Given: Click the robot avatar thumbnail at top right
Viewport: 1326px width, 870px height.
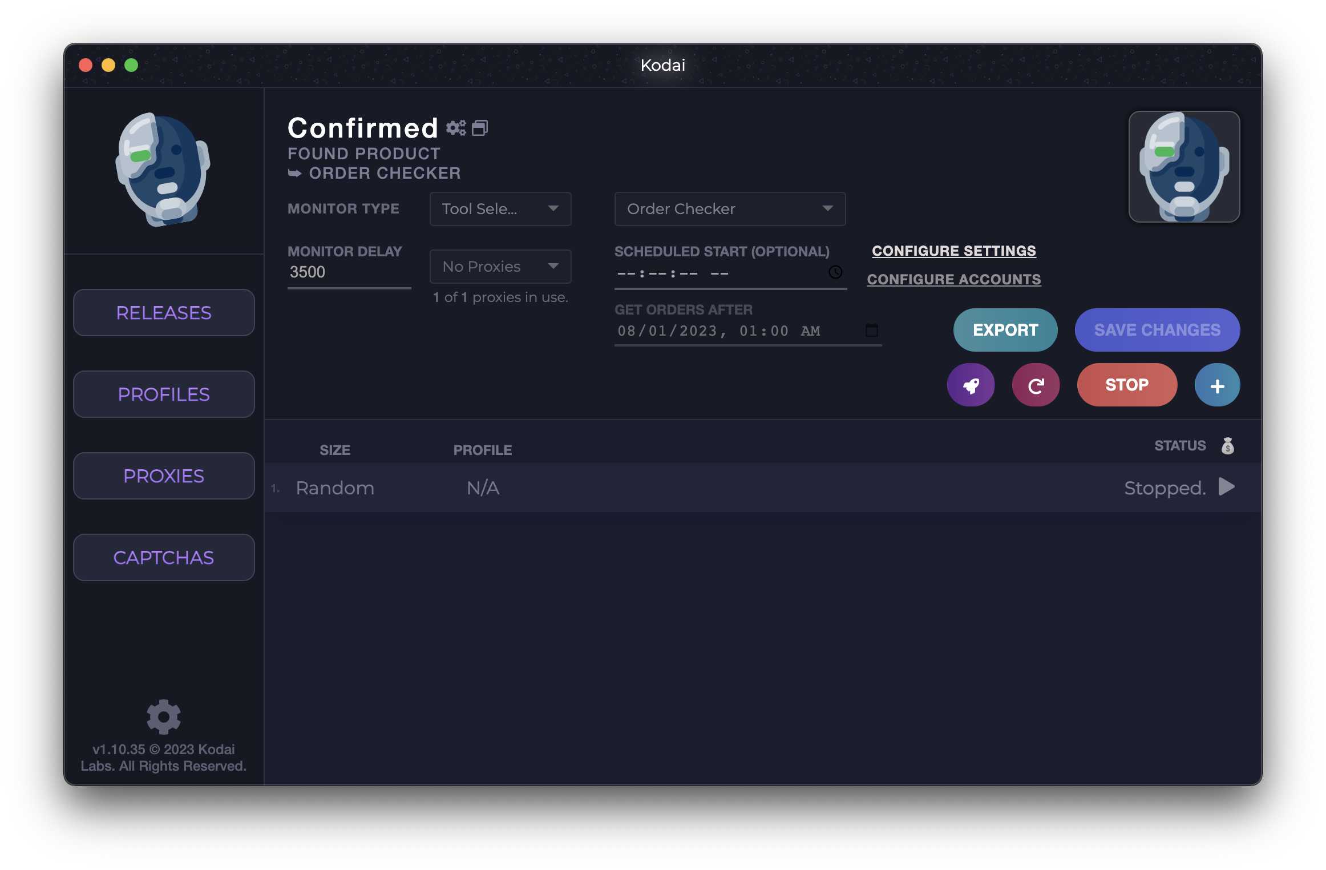Looking at the screenshot, I should pos(1184,167).
